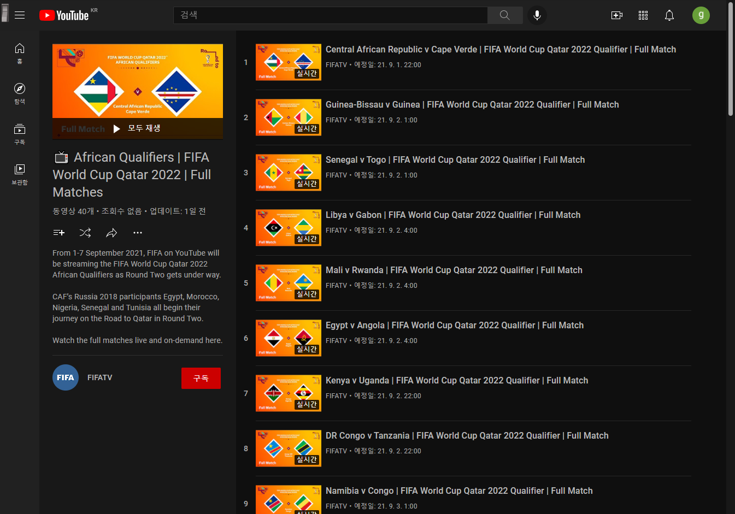Open the YouTube apps grid

[x=643, y=15]
